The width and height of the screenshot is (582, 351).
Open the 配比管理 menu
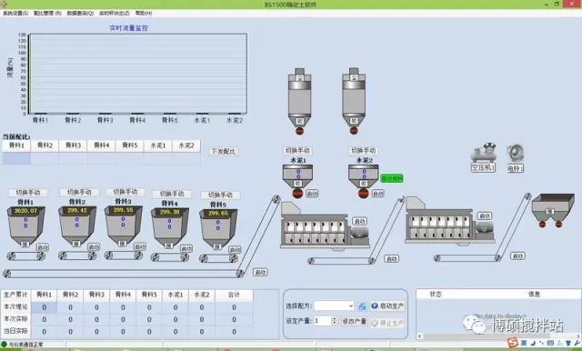pos(47,13)
